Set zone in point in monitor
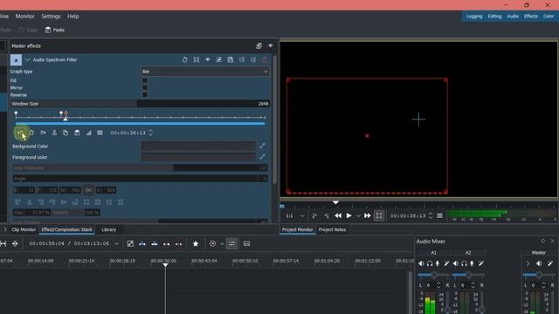559x314 pixels. [x=314, y=215]
